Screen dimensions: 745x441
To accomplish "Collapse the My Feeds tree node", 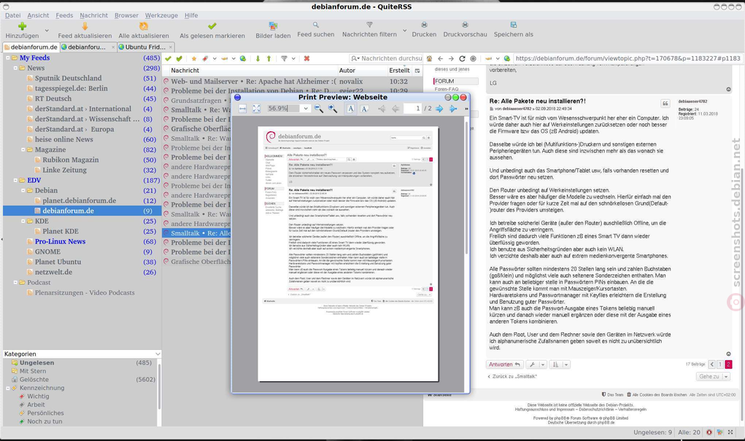I will click(x=7, y=58).
